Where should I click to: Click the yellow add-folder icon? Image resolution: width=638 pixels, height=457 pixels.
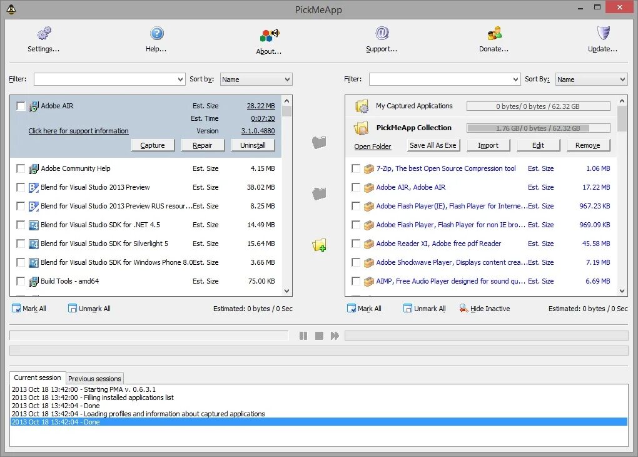(x=319, y=245)
